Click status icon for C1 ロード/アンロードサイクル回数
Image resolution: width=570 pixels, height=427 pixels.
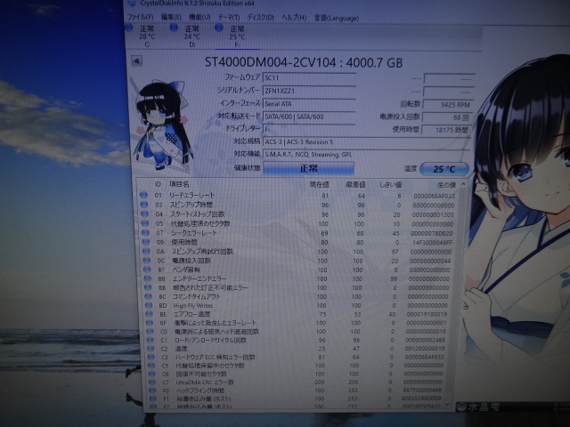pyautogui.click(x=150, y=340)
